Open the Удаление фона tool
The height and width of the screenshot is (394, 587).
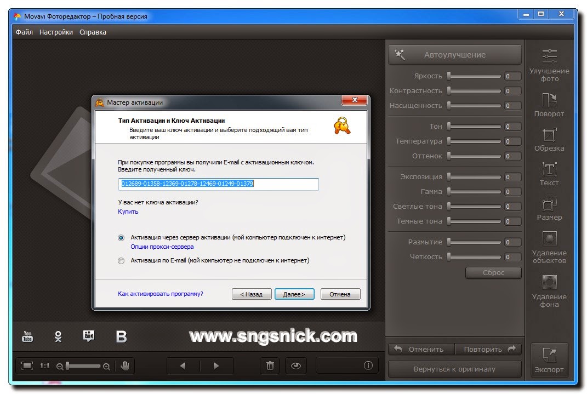click(x=549, y=291)
